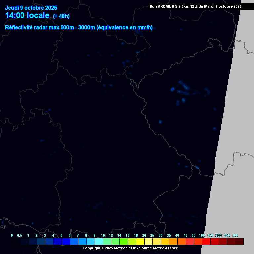Click the date text 'Jeudi 9 octobre 2025'

[31, 8]
